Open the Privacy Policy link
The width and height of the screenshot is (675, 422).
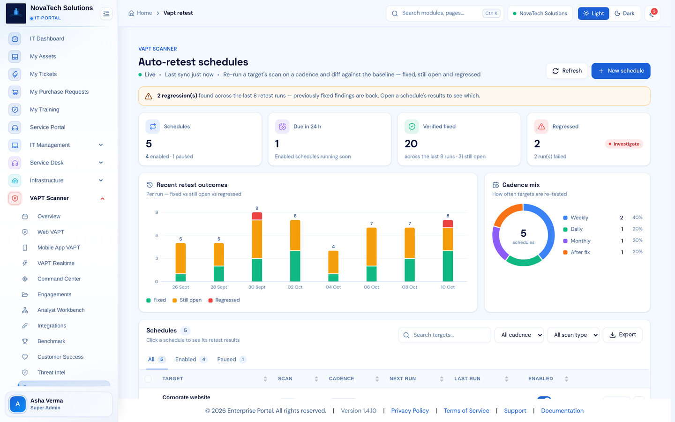coord(410,411)
